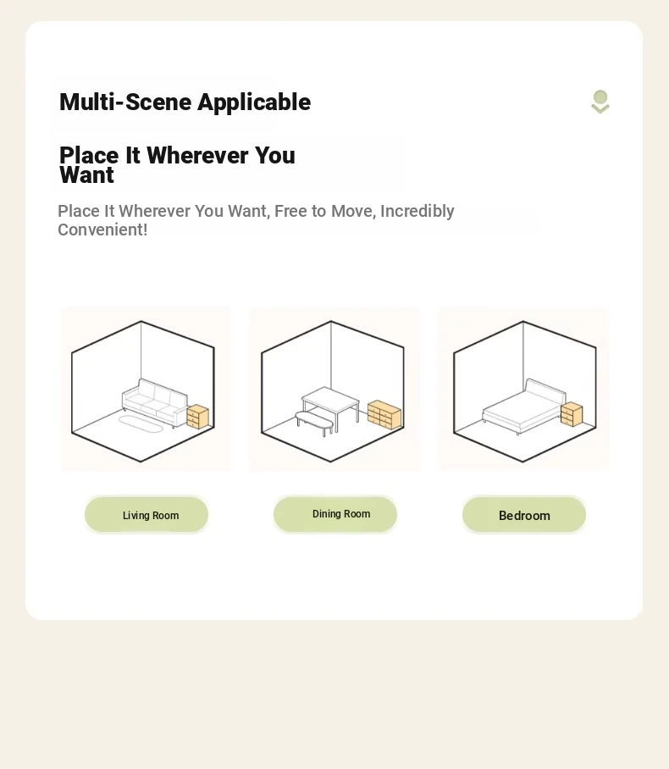This screenshot has width=669, height=769.
Task: Click the yellow nightstand beside the bed
Action: pos(572,414)
